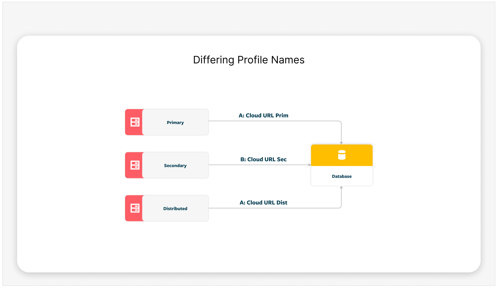Screen dimensions: 497x289
Task: Click the connector line leaving the Secondary node
Action: tap(260, 165)
